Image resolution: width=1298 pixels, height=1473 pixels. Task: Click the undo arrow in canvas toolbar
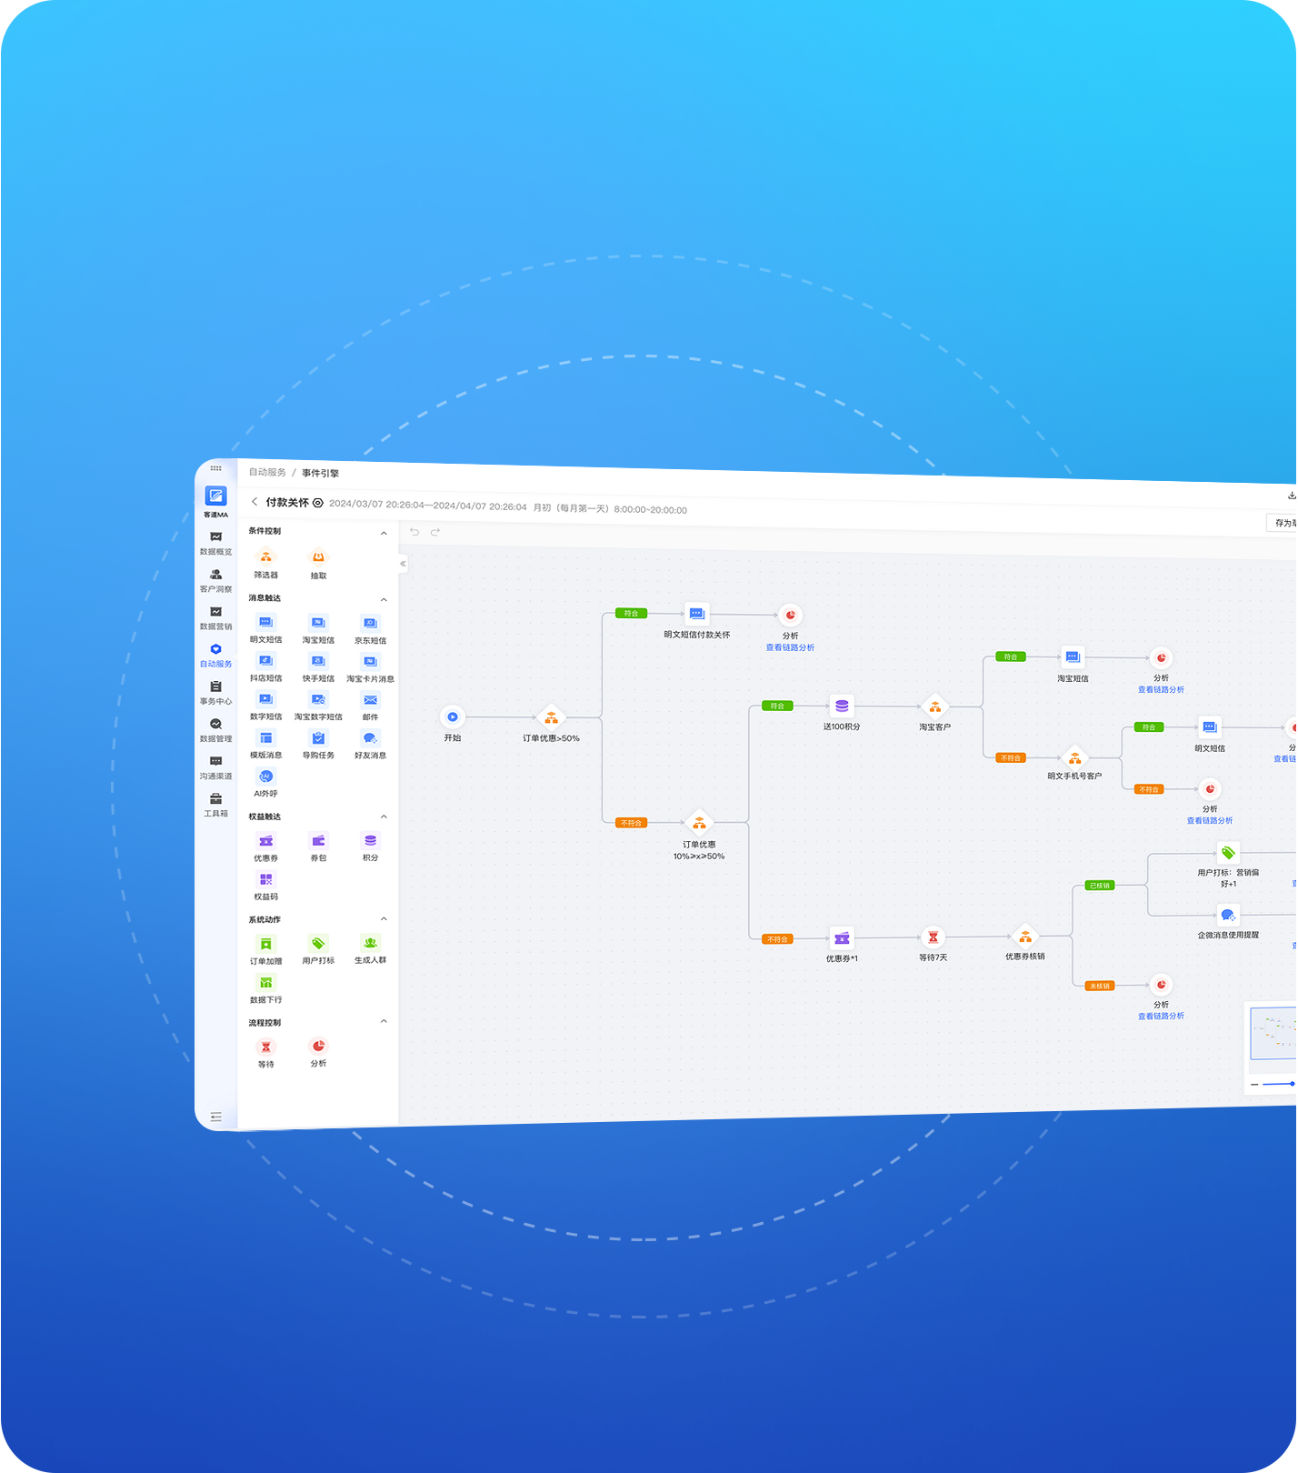(x=414, y=532)
